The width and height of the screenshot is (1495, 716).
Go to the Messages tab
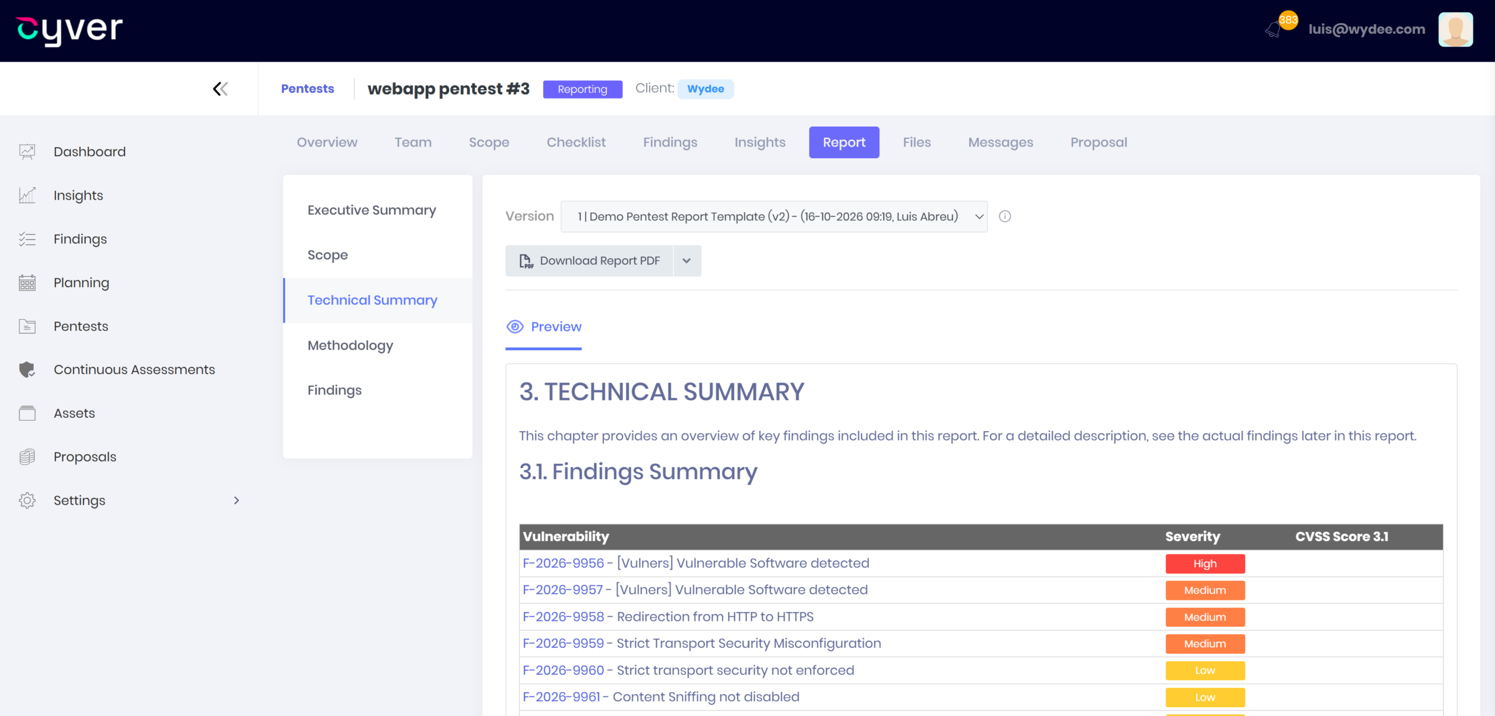pyautogui.click(x=1000, y=142)
